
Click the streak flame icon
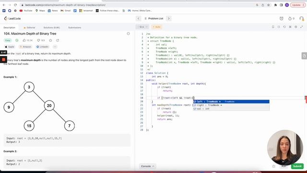tap(290, 18)
